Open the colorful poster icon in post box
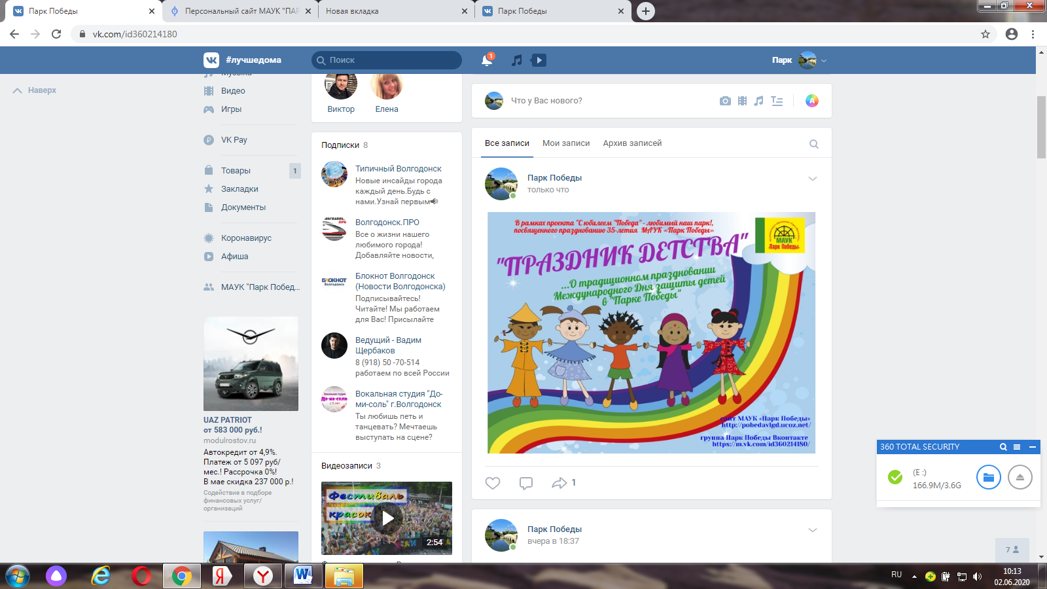The image size is (1047, 589). click(x=812, y=101)
